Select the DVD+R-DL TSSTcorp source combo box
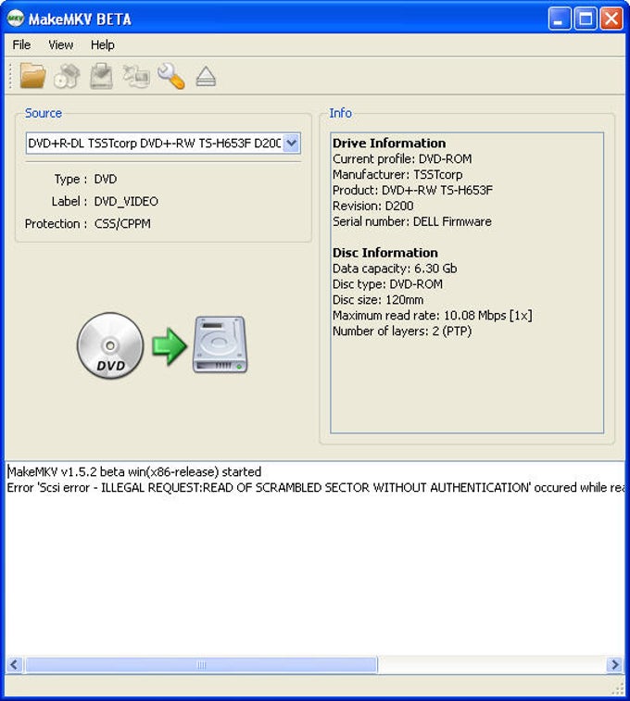The height and width of the screenshot is (701, 630). click(x=163, y=143)
